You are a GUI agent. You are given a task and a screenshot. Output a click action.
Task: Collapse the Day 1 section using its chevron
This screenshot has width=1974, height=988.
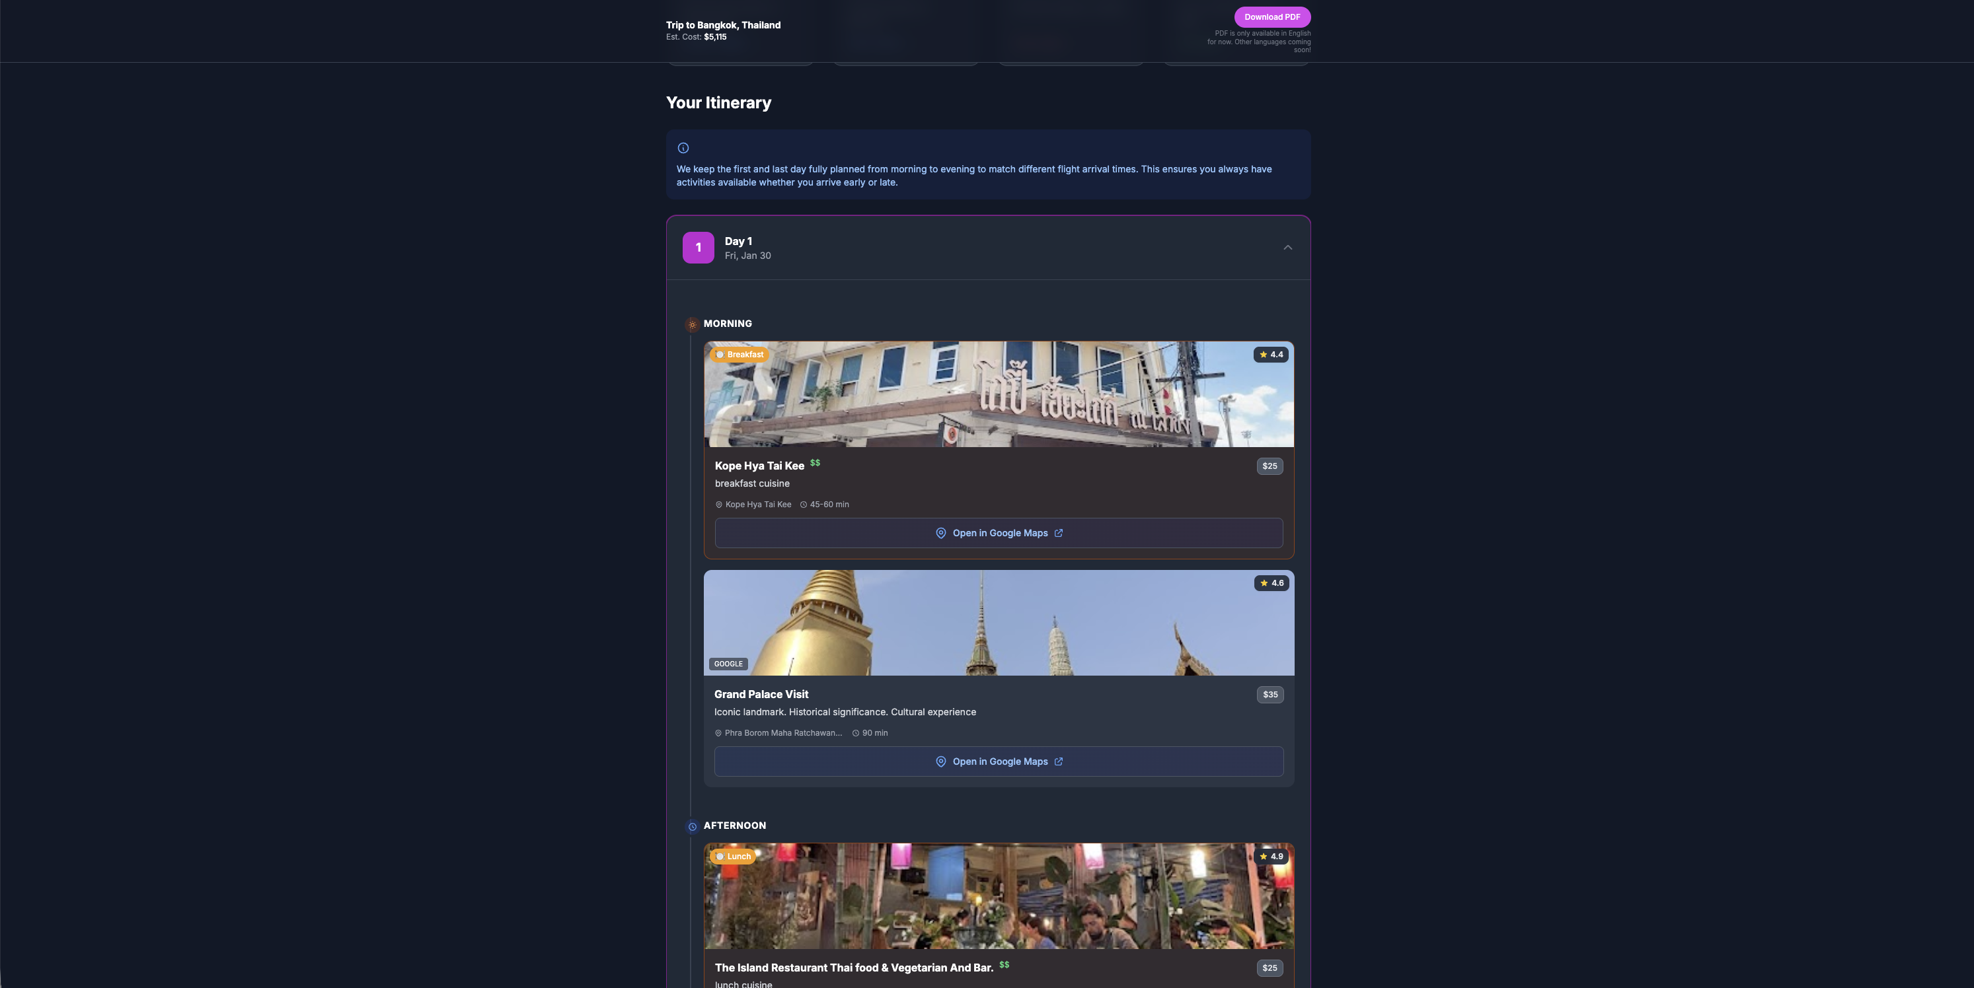coord(1287,248)
